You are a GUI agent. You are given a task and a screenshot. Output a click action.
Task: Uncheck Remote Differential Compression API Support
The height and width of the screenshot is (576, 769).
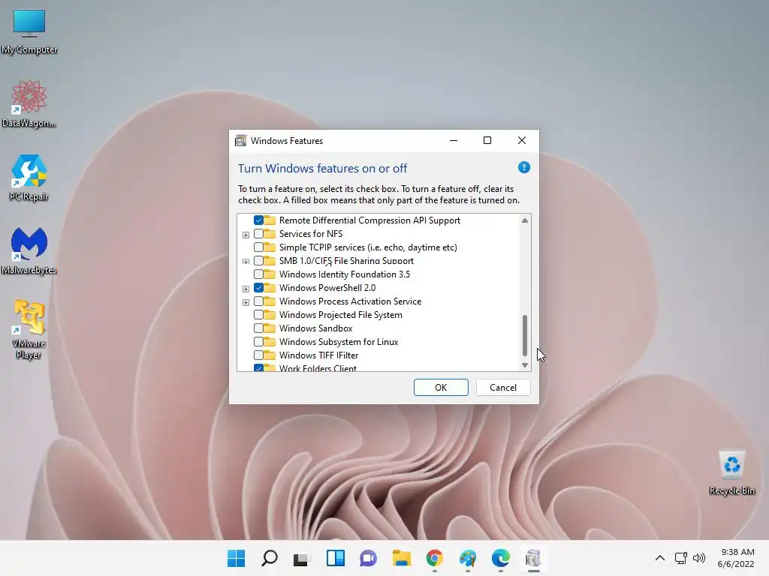[x=258, y=220]
